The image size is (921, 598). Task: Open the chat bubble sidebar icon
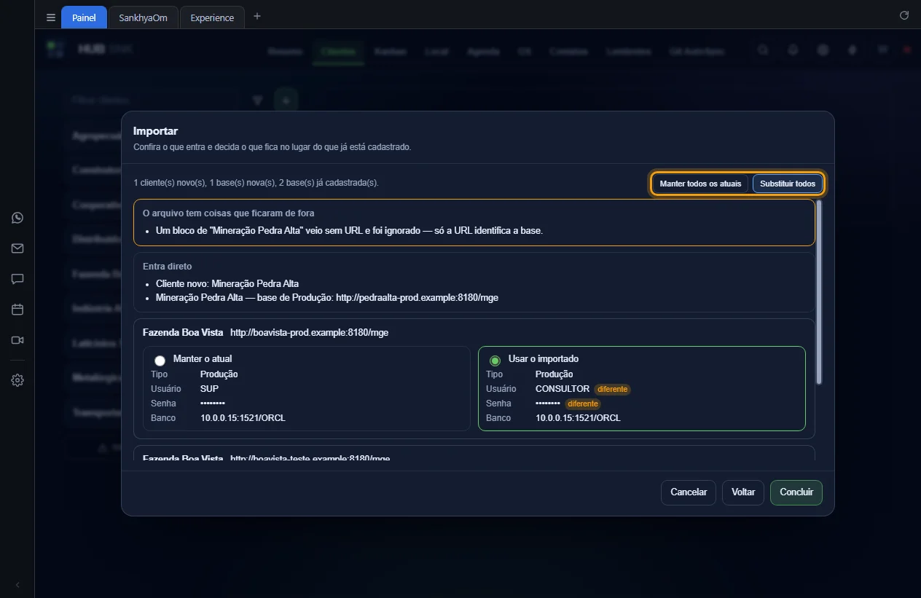coord(17,279)
